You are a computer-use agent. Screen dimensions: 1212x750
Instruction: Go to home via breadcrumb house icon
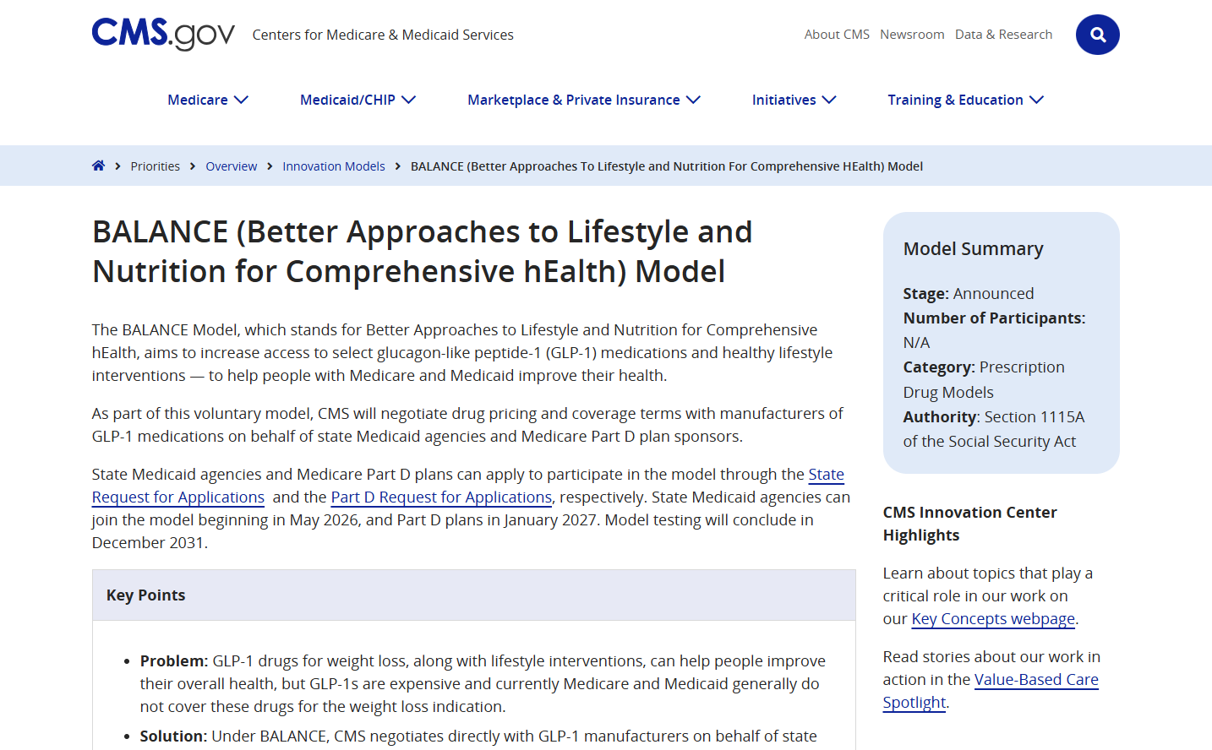point(99,166)
